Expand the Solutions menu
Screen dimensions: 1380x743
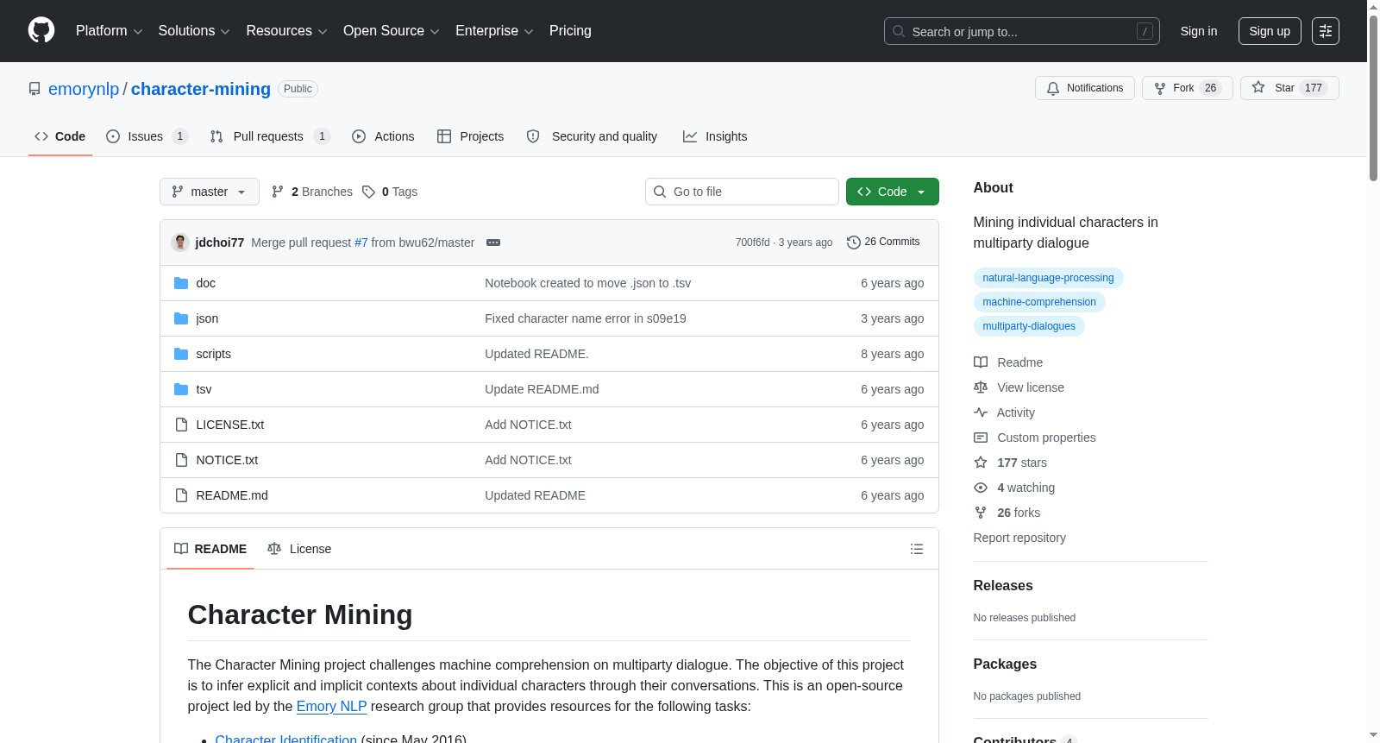(194, 31)
